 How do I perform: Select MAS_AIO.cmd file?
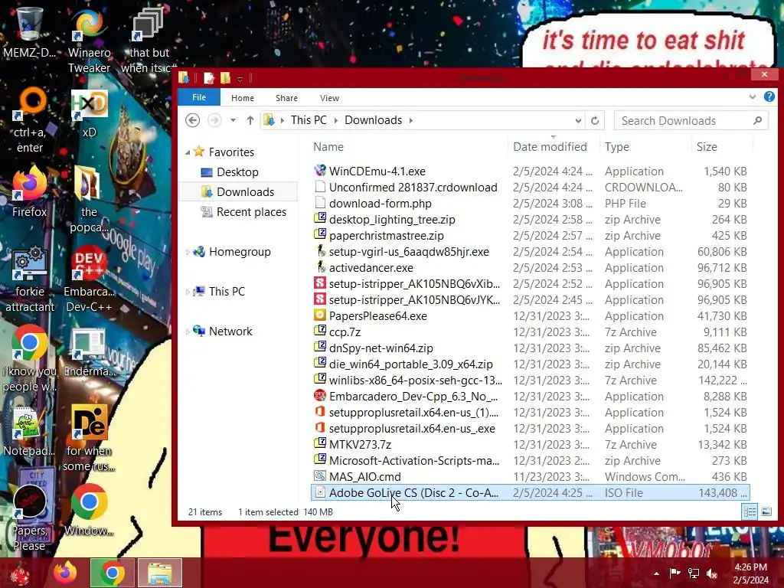(x=530, y=476)
